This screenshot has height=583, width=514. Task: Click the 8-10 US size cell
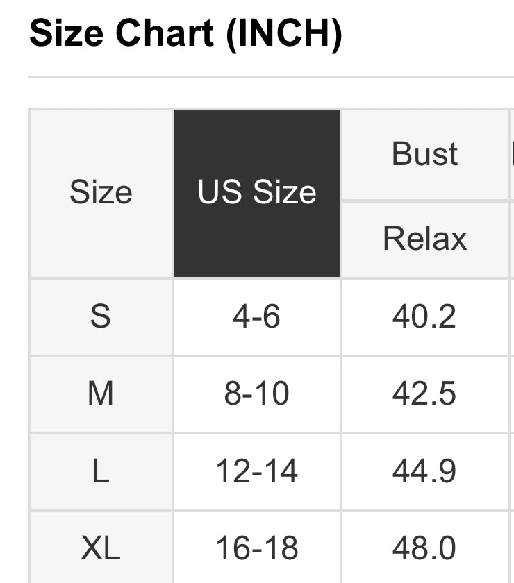tap(257, 394)
